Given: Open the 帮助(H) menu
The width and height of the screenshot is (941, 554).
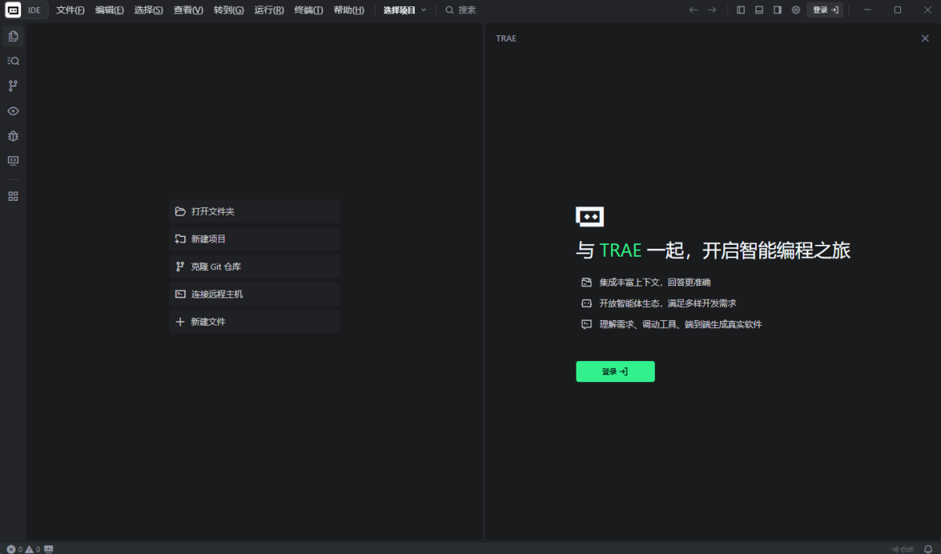Looking at the screenshot, I should pos(349,10).
